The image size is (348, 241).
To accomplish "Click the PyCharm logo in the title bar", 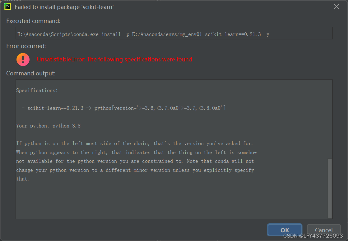I will pyautogui.click(x=7, y=7).
